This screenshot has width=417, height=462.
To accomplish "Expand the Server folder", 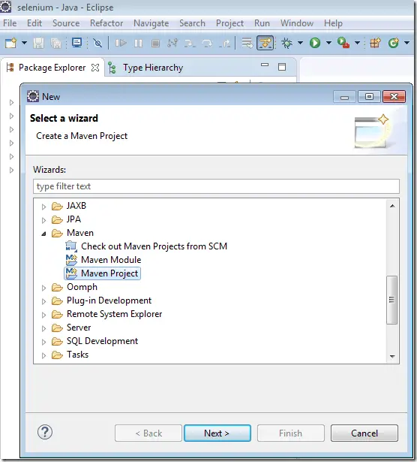I will pyautogui.click(x=43, y=328).
